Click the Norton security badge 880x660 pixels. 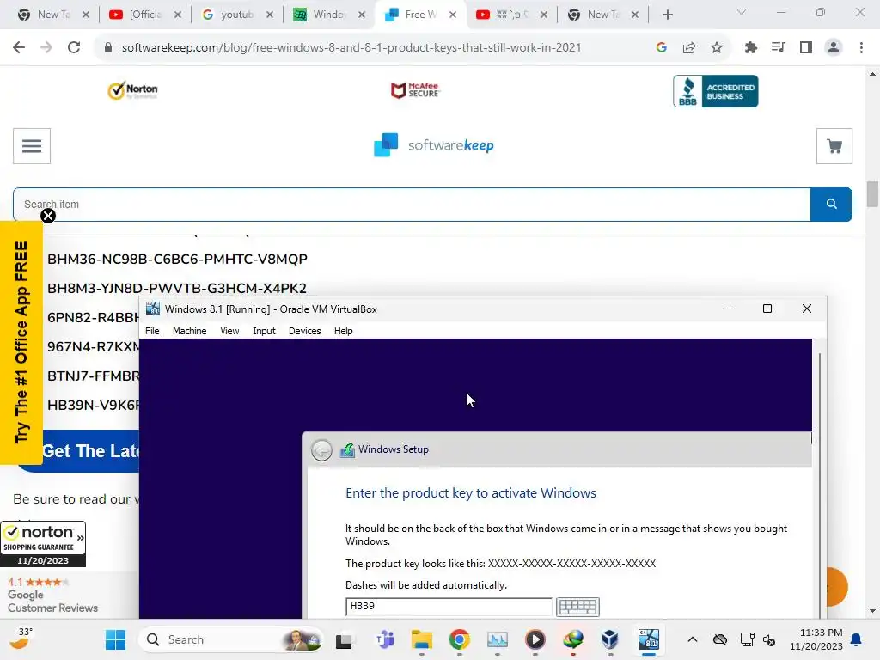click(133, 89)
